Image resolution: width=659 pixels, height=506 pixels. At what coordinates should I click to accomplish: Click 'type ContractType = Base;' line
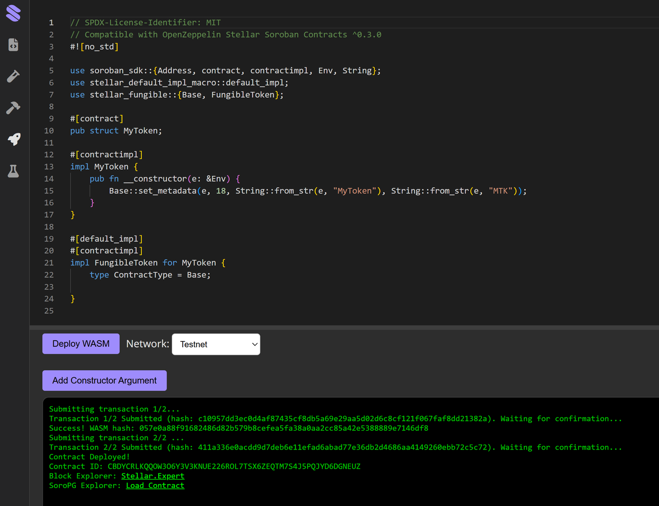(x=150, y=275)
